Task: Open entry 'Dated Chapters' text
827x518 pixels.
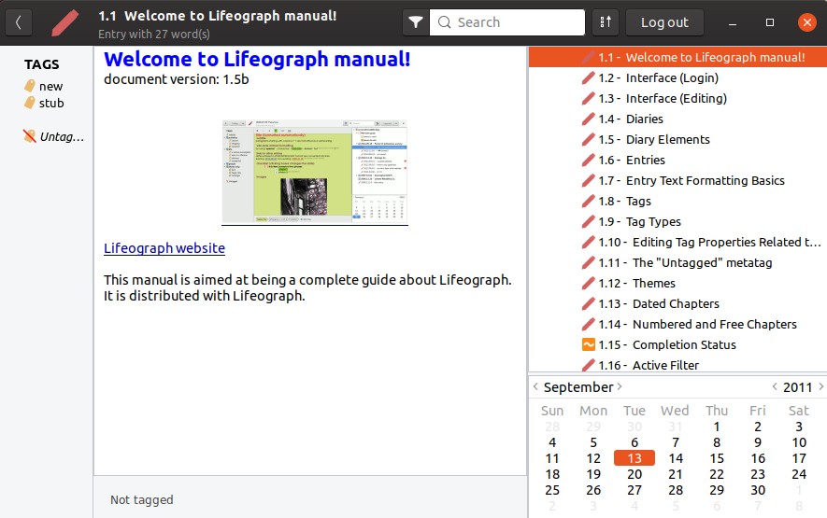Action: click(x=676, y=304)
